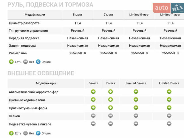Click Подсветка кузова в пикапе minus, 5-мест
Image resolution: width=184 pixels, height=138 pixels.
tap(93, 124)
